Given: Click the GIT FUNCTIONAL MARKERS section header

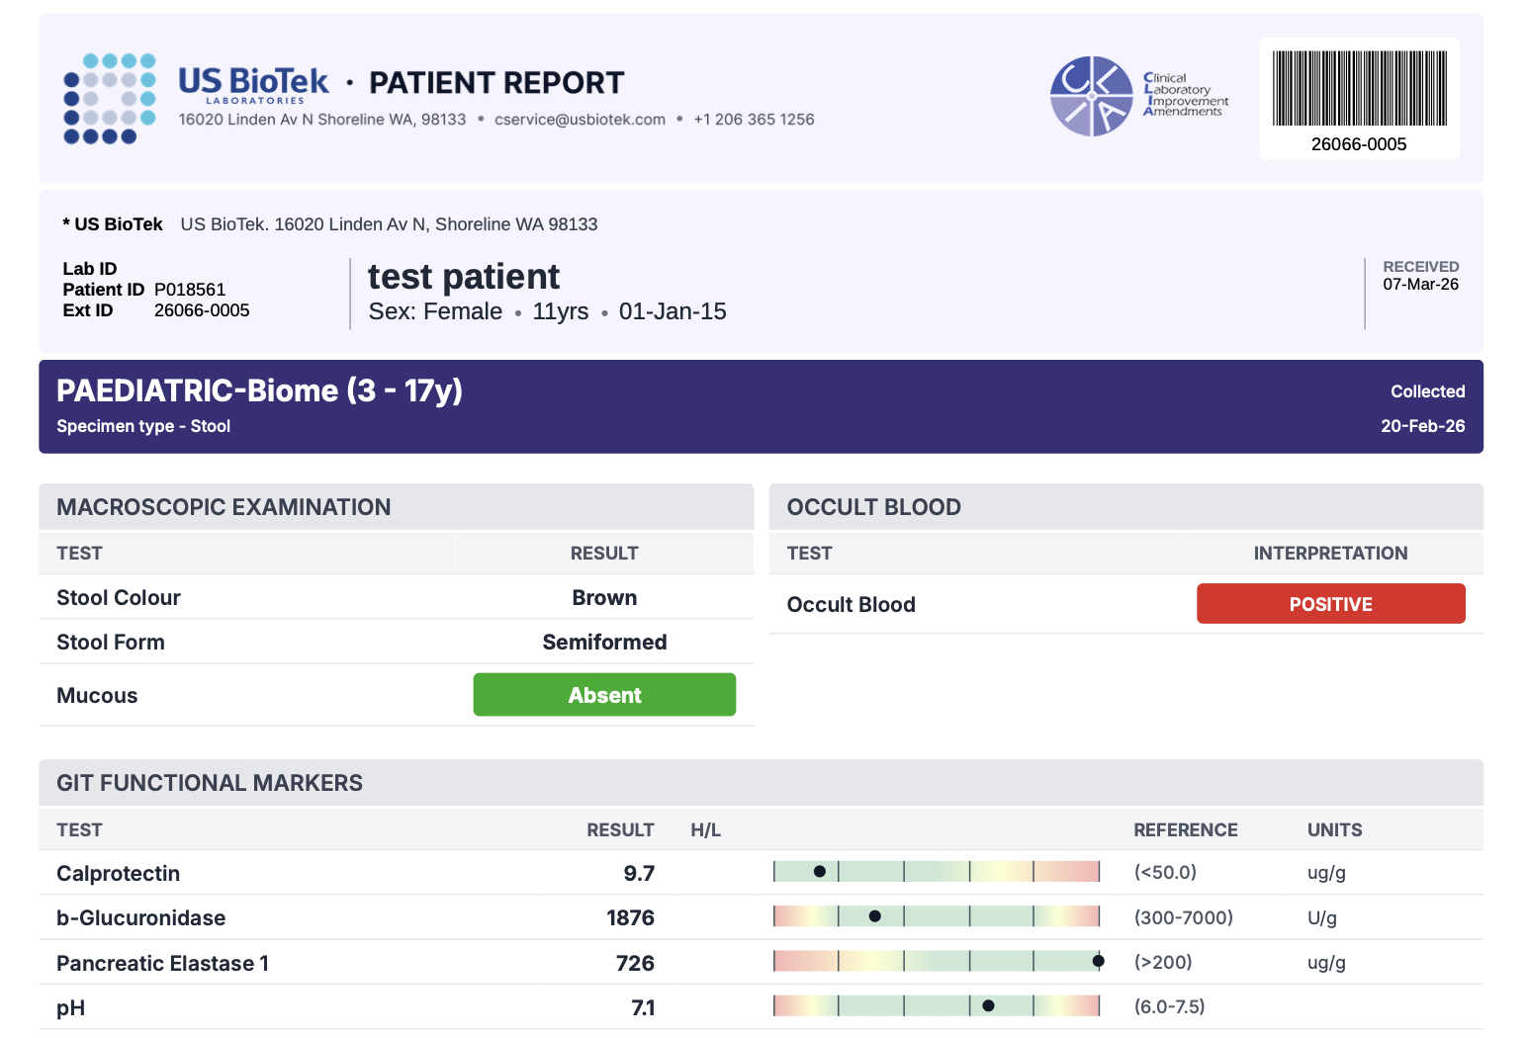Looking at the screenshot, I should [210, 783].
